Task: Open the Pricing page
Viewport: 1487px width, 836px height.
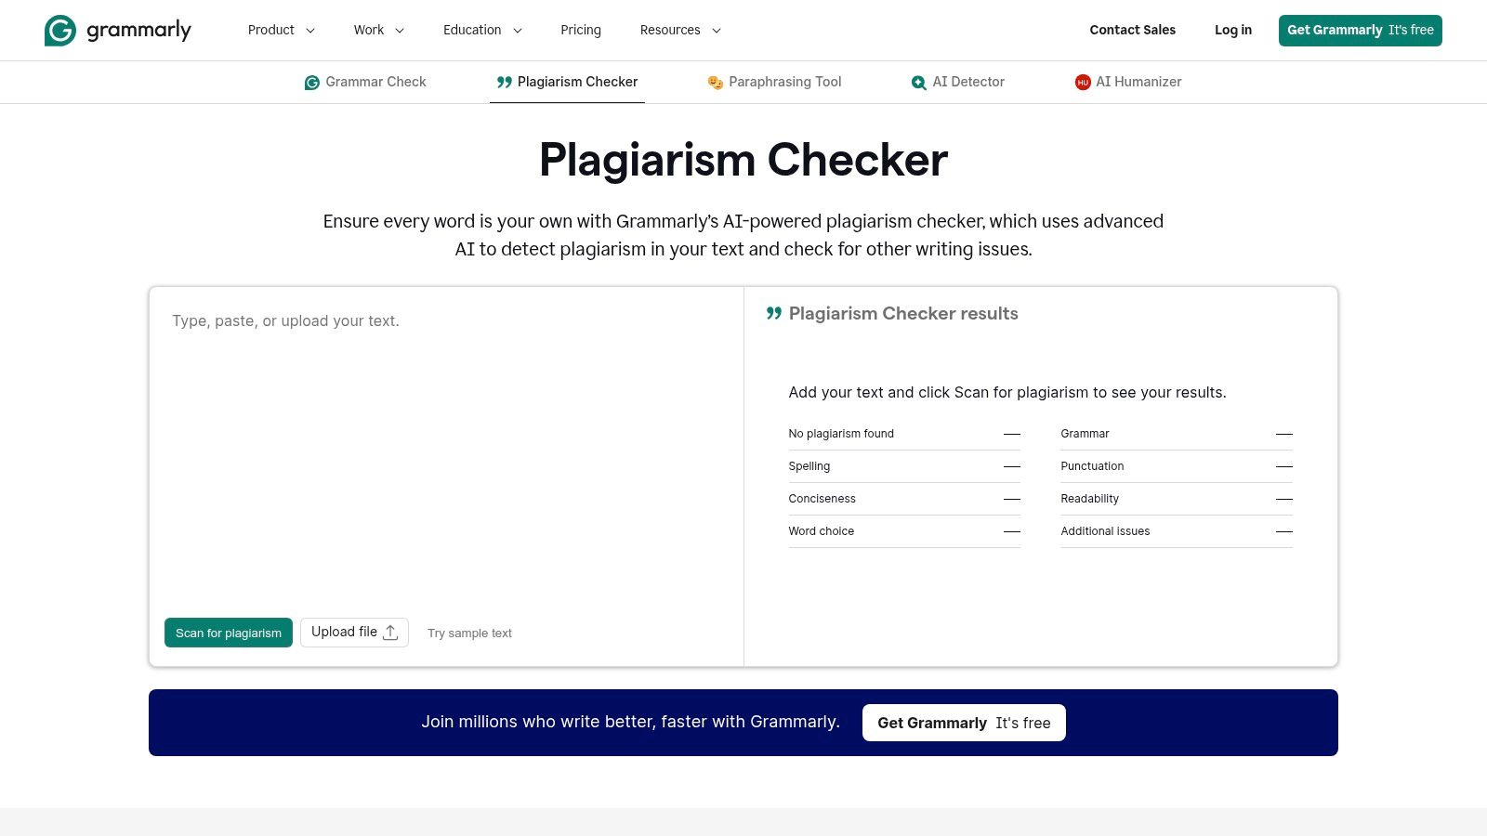Action: coord(580,30)
